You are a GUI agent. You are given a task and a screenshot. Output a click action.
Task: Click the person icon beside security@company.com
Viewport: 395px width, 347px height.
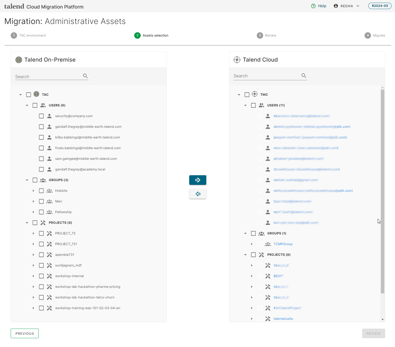[49, 116]
